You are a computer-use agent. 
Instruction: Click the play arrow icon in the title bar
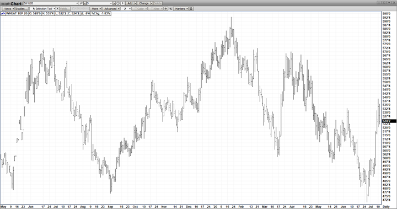(x=122, y=3)
